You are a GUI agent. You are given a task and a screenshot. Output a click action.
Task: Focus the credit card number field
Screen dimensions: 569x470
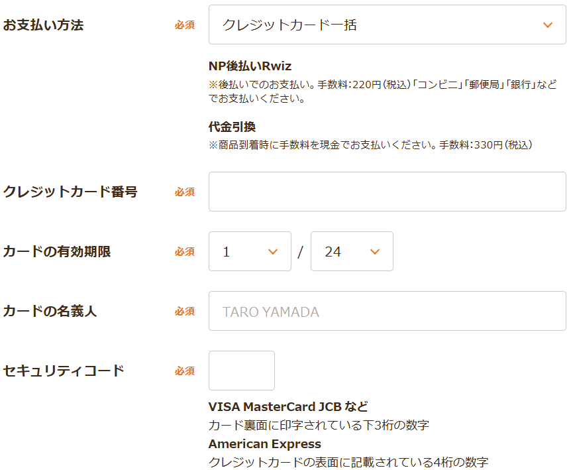pos(387,192)
